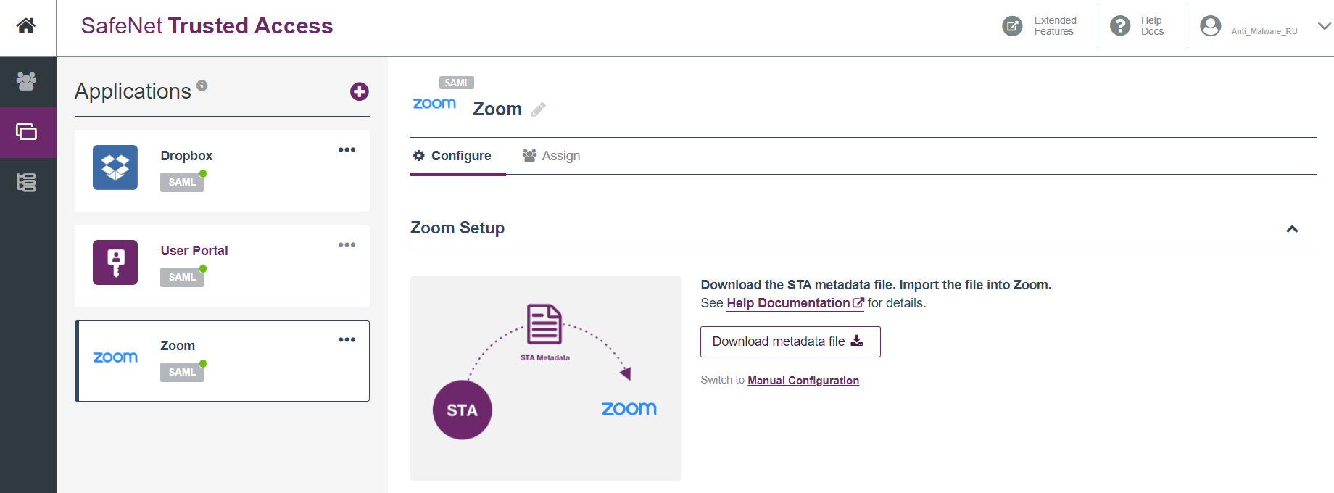Collapse the Zoom Setup section
The image size is (1334, 493).
coord(1291,229)
